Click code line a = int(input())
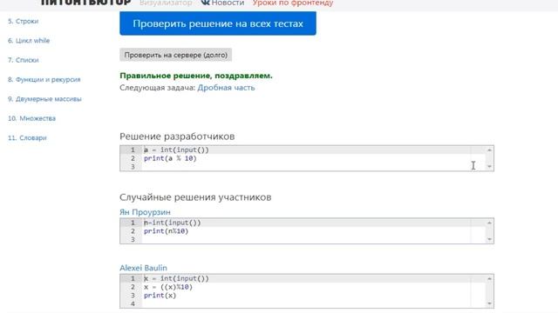Screen dimensions: 558x313 (x=176, y=150)
